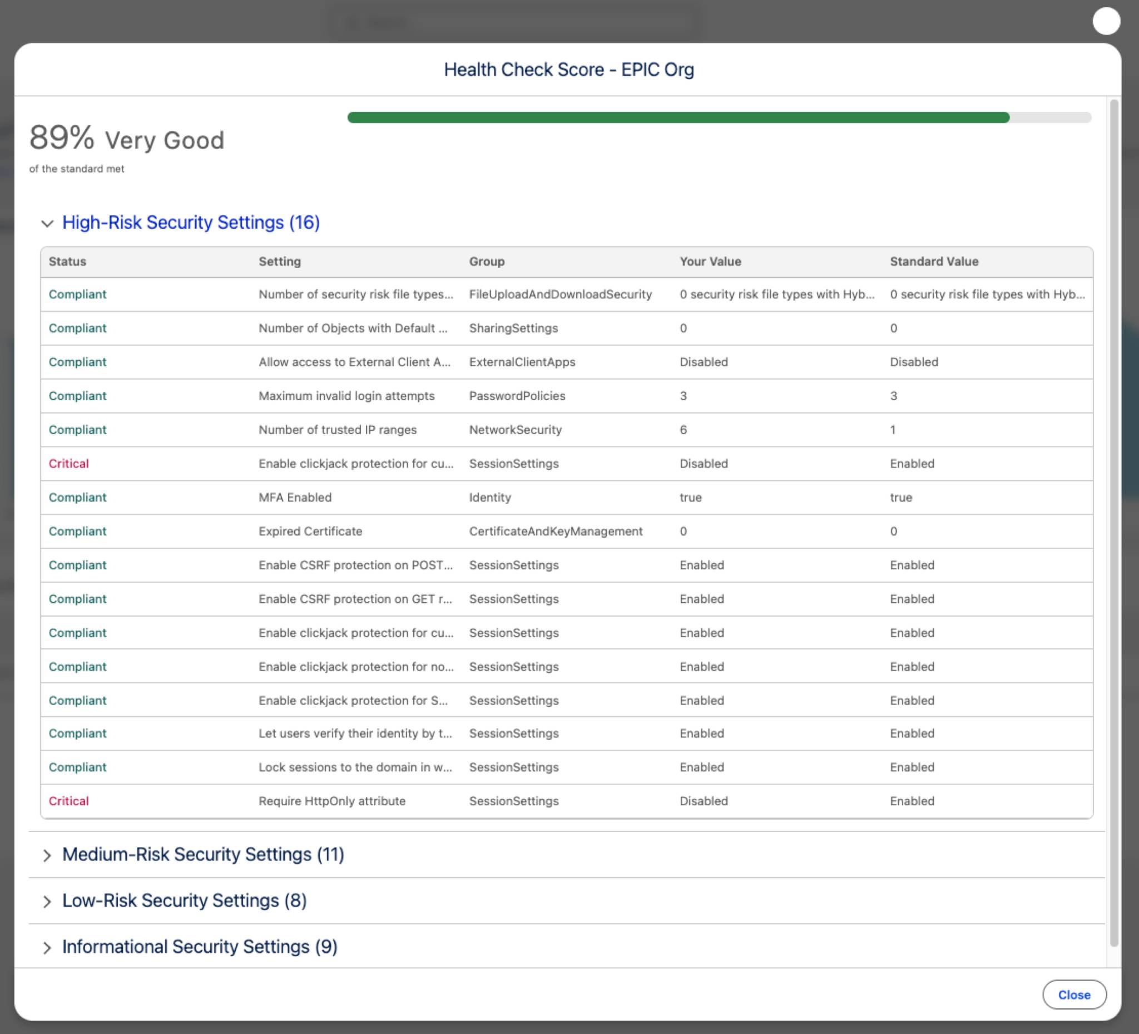The height and width of the screenshot is (1034, 1139).
Task: Click the NetworkSecurity group cell
Action: (515, 430)
